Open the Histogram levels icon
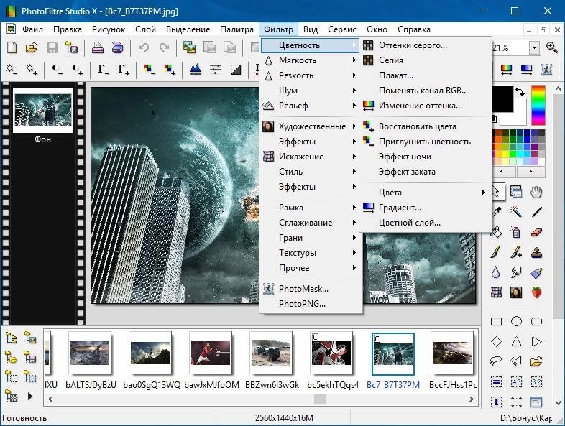565x426 pixels. click(x=196, y=69)
